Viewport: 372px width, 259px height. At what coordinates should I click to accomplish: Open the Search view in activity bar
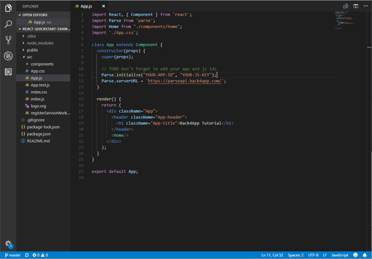[x=8, y=24]
